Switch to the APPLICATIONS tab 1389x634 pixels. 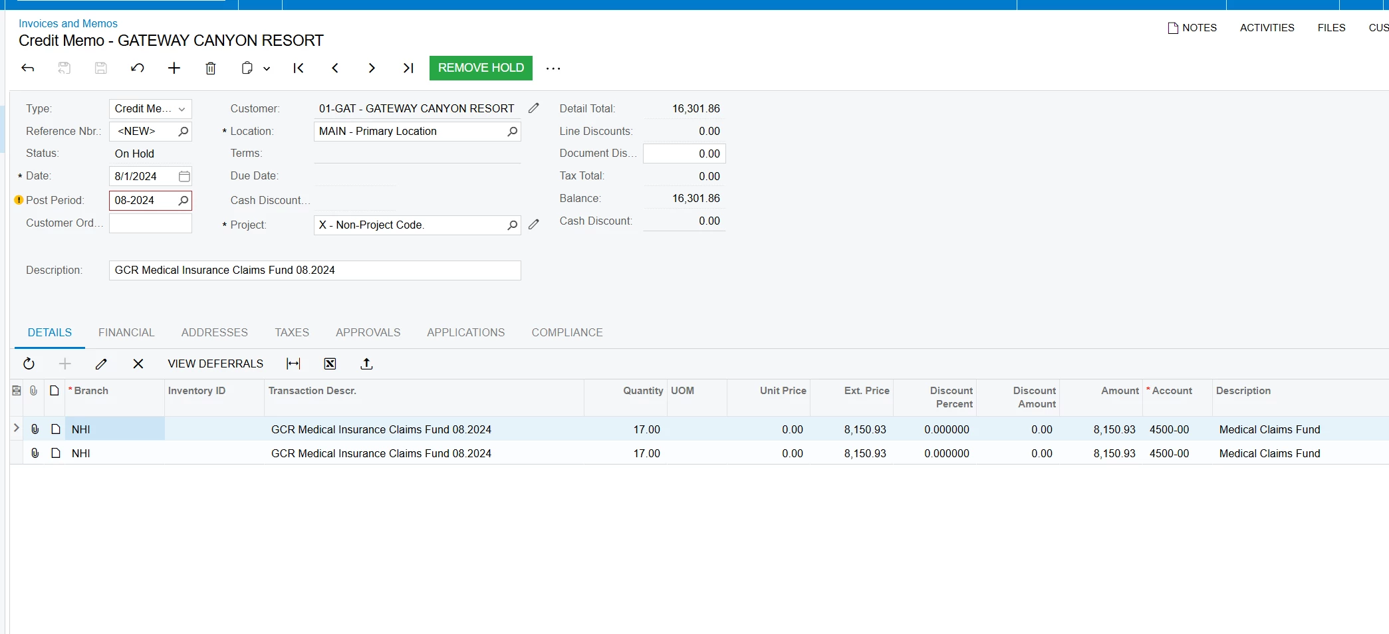[x=465, y=332]
